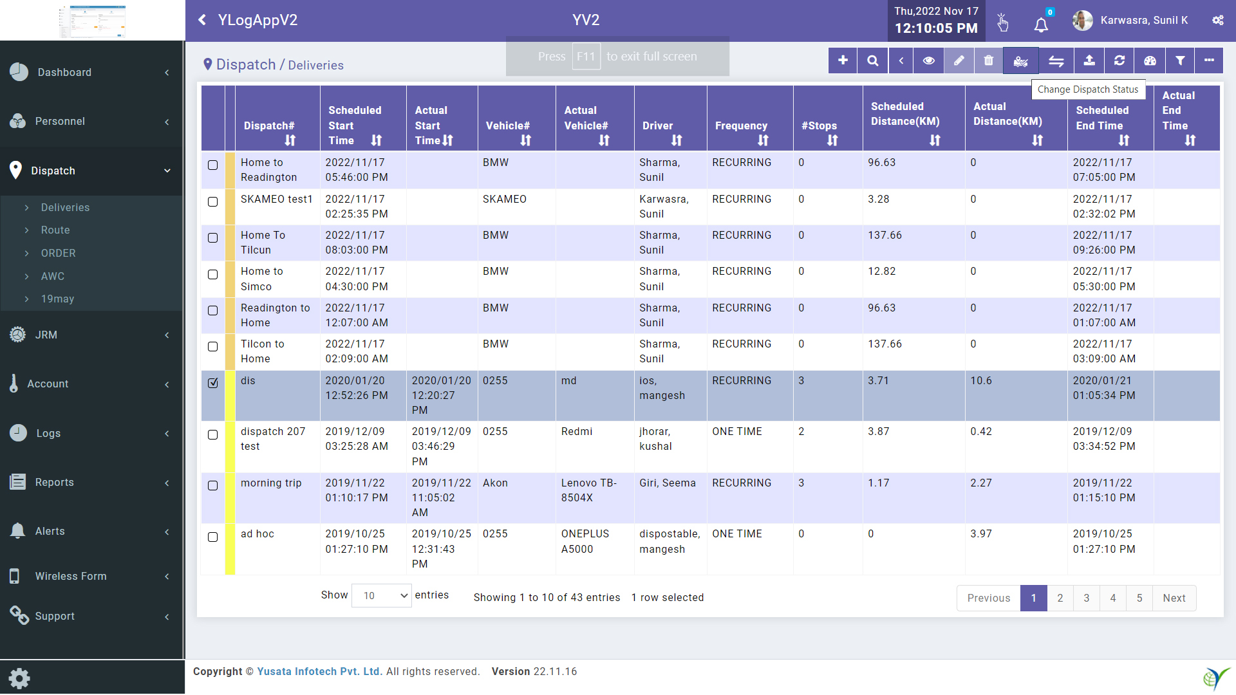
Task: Click the ad hoc row yellow status bar
Action: [230, 549]
